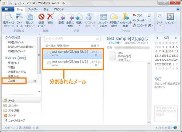Screen dimensions: 182x132
Task: Create a new Email message
Action: coord(9,20)
